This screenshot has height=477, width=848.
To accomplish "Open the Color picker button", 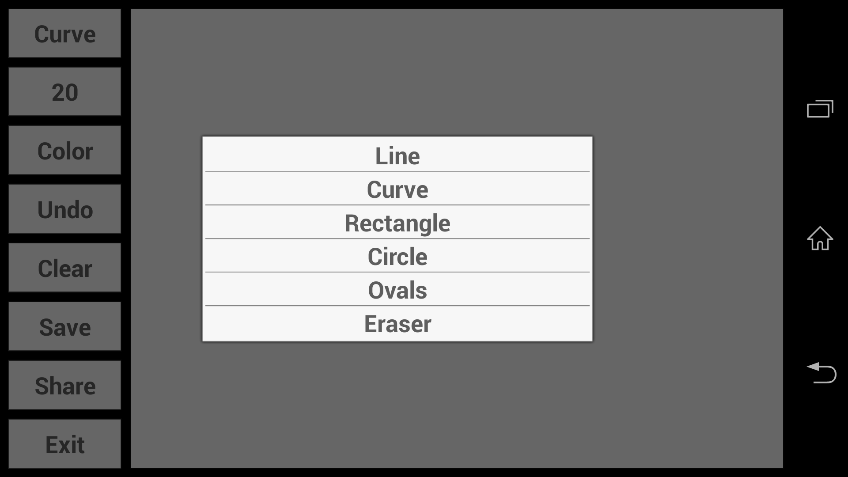I will coord(65,151).
